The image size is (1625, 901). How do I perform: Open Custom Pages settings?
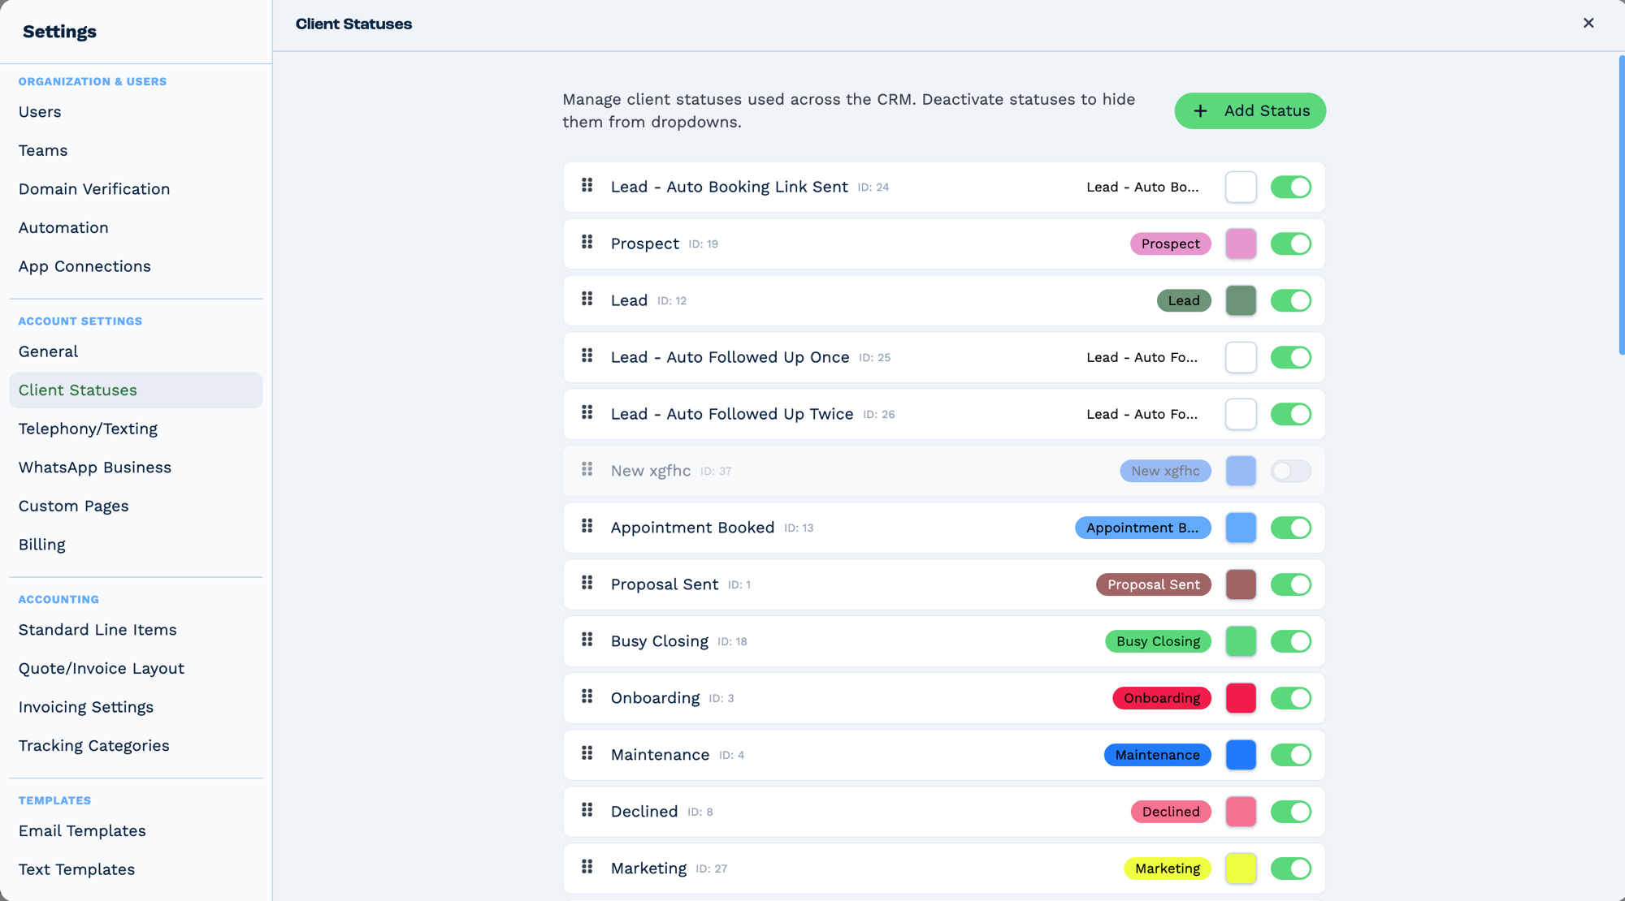pyautogui.click(x=136, y=507)
